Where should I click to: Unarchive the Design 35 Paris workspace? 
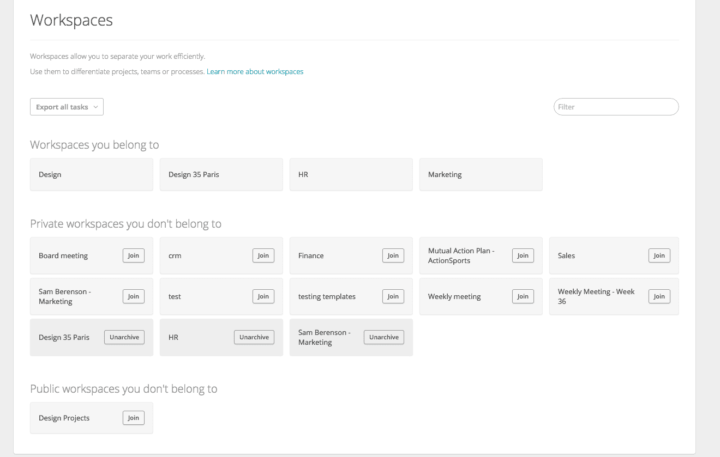[x=124, y=337]
